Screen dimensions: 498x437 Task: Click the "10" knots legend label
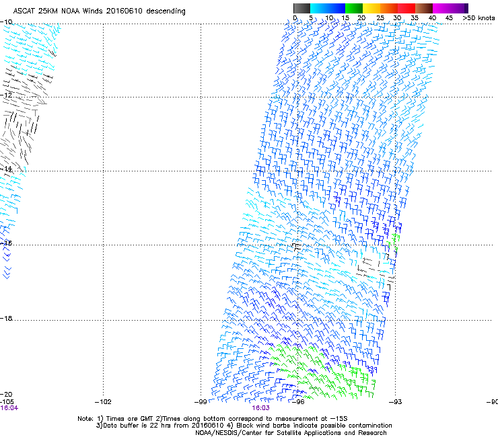pyautogui.click(x=329, y=17)
